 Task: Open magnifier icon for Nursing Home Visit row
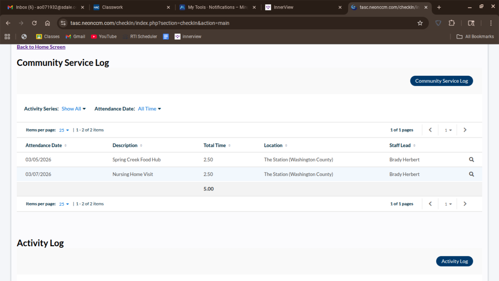(471, 174)
